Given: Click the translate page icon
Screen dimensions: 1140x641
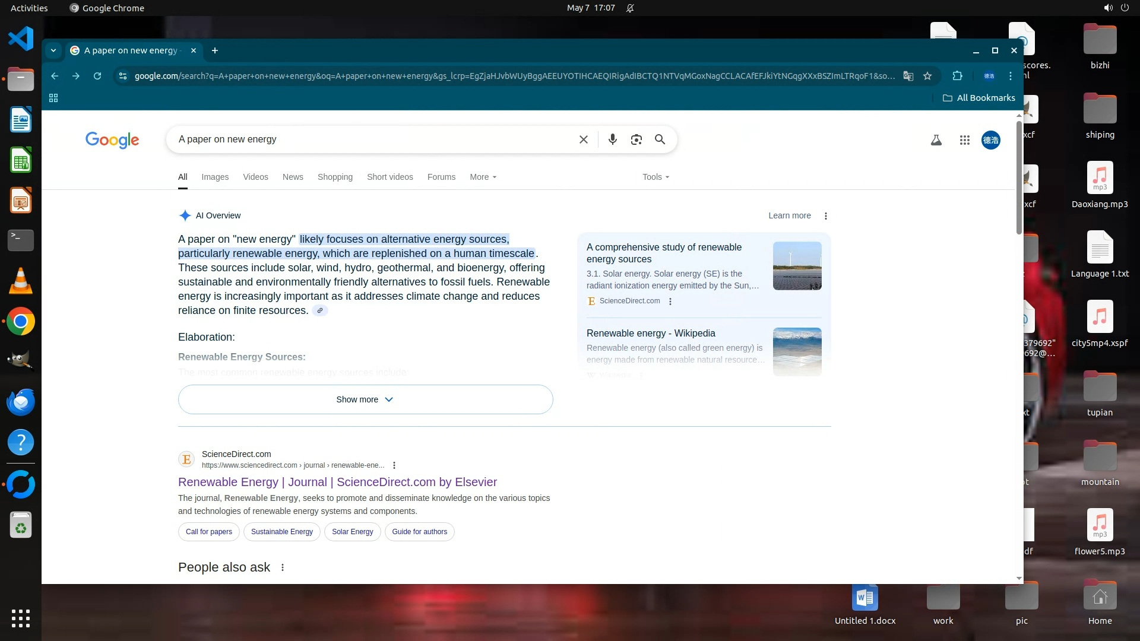Looking at the screenshot, I should pos(908,76).
